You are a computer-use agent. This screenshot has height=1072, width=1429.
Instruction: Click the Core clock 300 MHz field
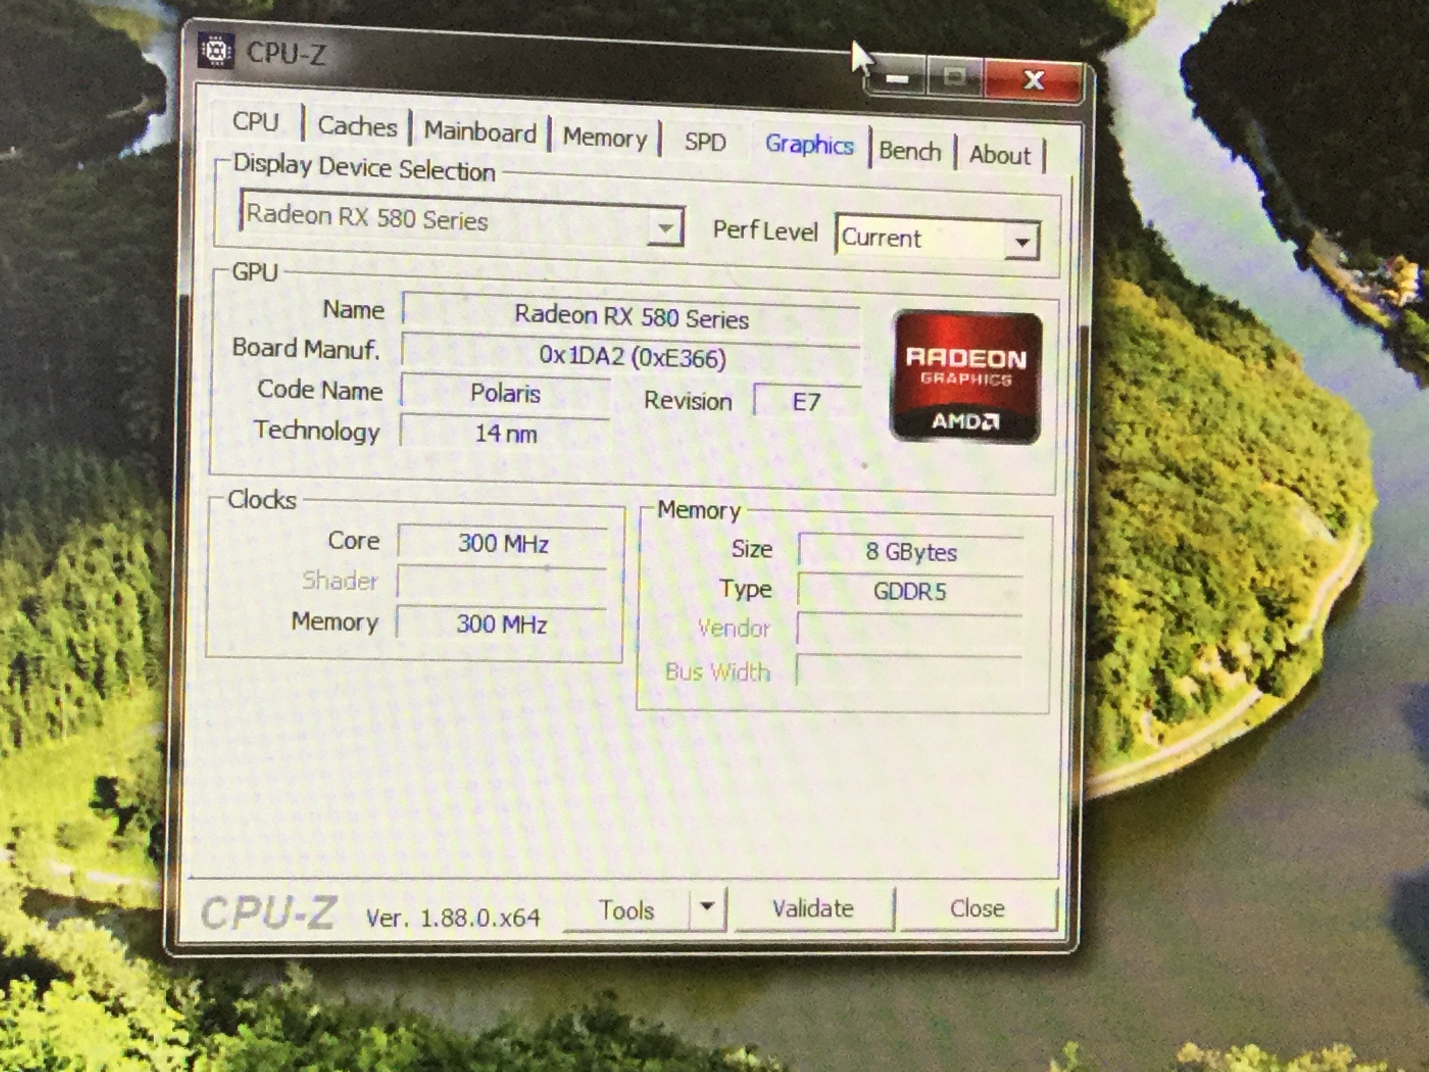pyautogui.click(x=503, y=543)
